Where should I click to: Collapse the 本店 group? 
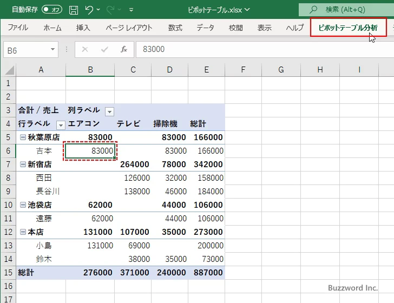pyautogui.click(x=23, y=232)
